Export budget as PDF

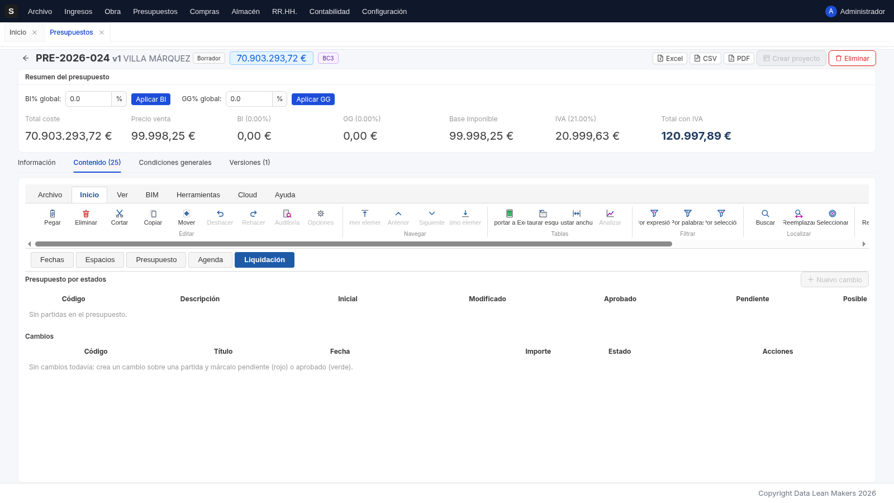tap(739, 58)
